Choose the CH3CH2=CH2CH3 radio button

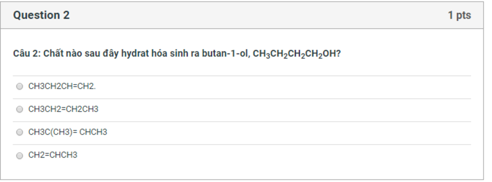tap(19, 110)
